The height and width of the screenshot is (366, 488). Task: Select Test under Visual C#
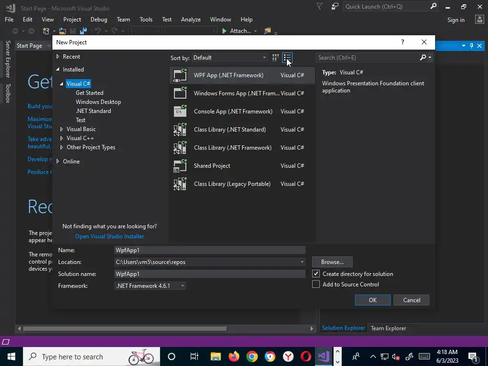[x=80, y=120]
